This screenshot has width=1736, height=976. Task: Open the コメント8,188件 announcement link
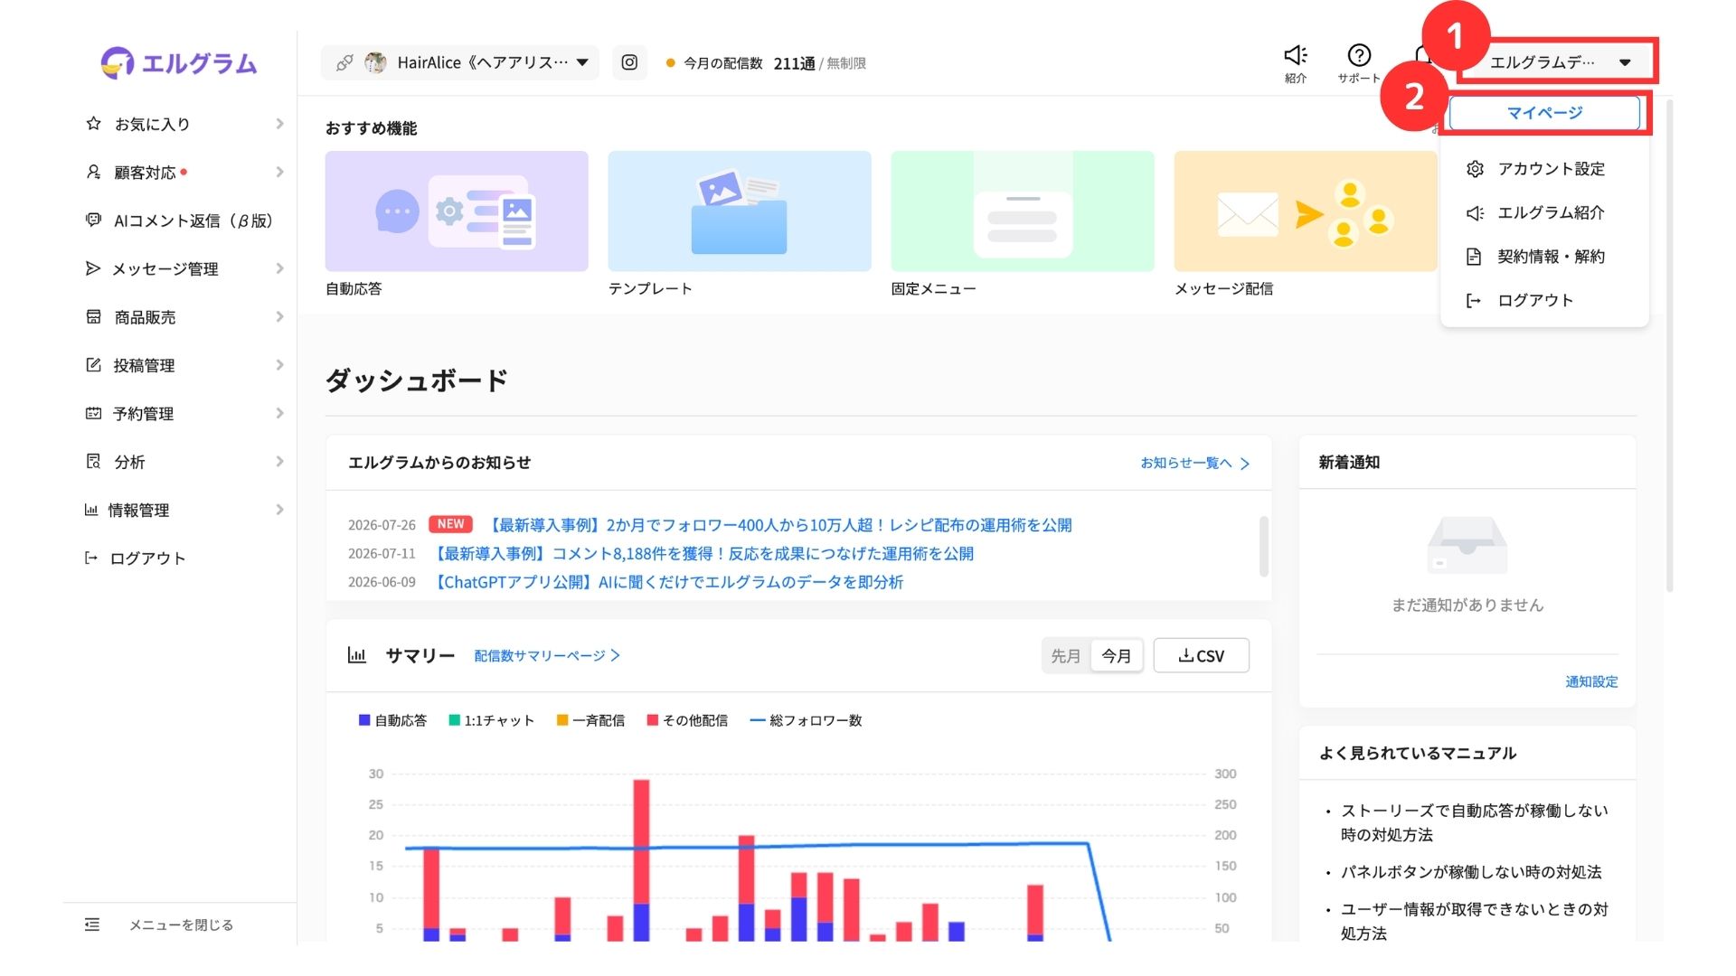703,554
